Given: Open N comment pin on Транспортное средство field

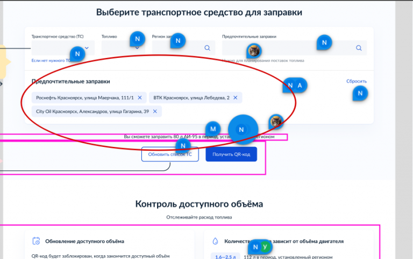Looking at the screenshot, I should pyautogui.click(x=77, y=54).
